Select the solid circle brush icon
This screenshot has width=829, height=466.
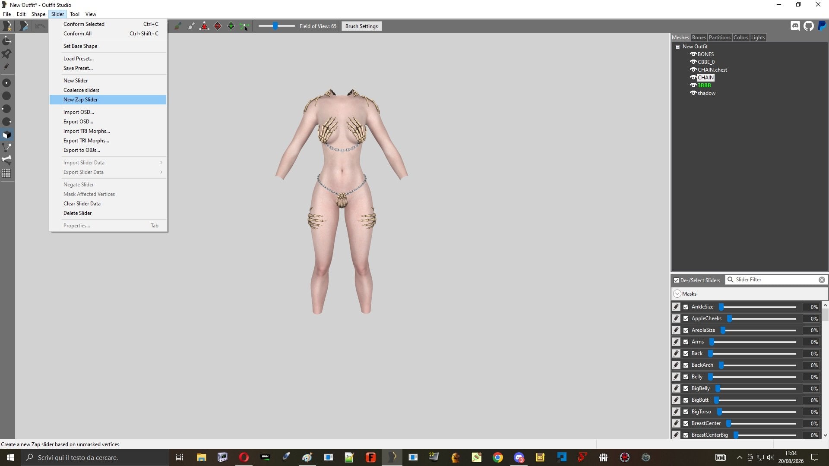click(6, 96)
